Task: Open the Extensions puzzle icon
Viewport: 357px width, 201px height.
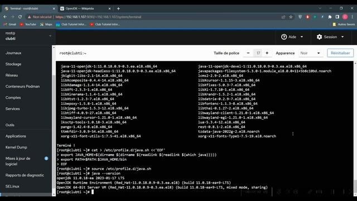Action: coord(330,17)
